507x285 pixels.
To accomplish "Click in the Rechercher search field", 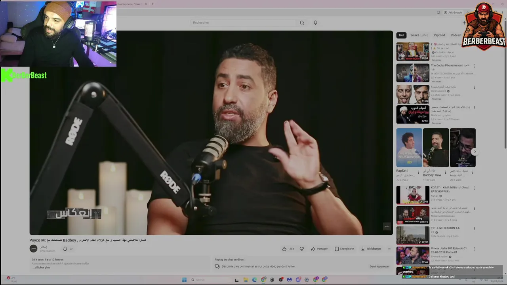I will point(244,23).
